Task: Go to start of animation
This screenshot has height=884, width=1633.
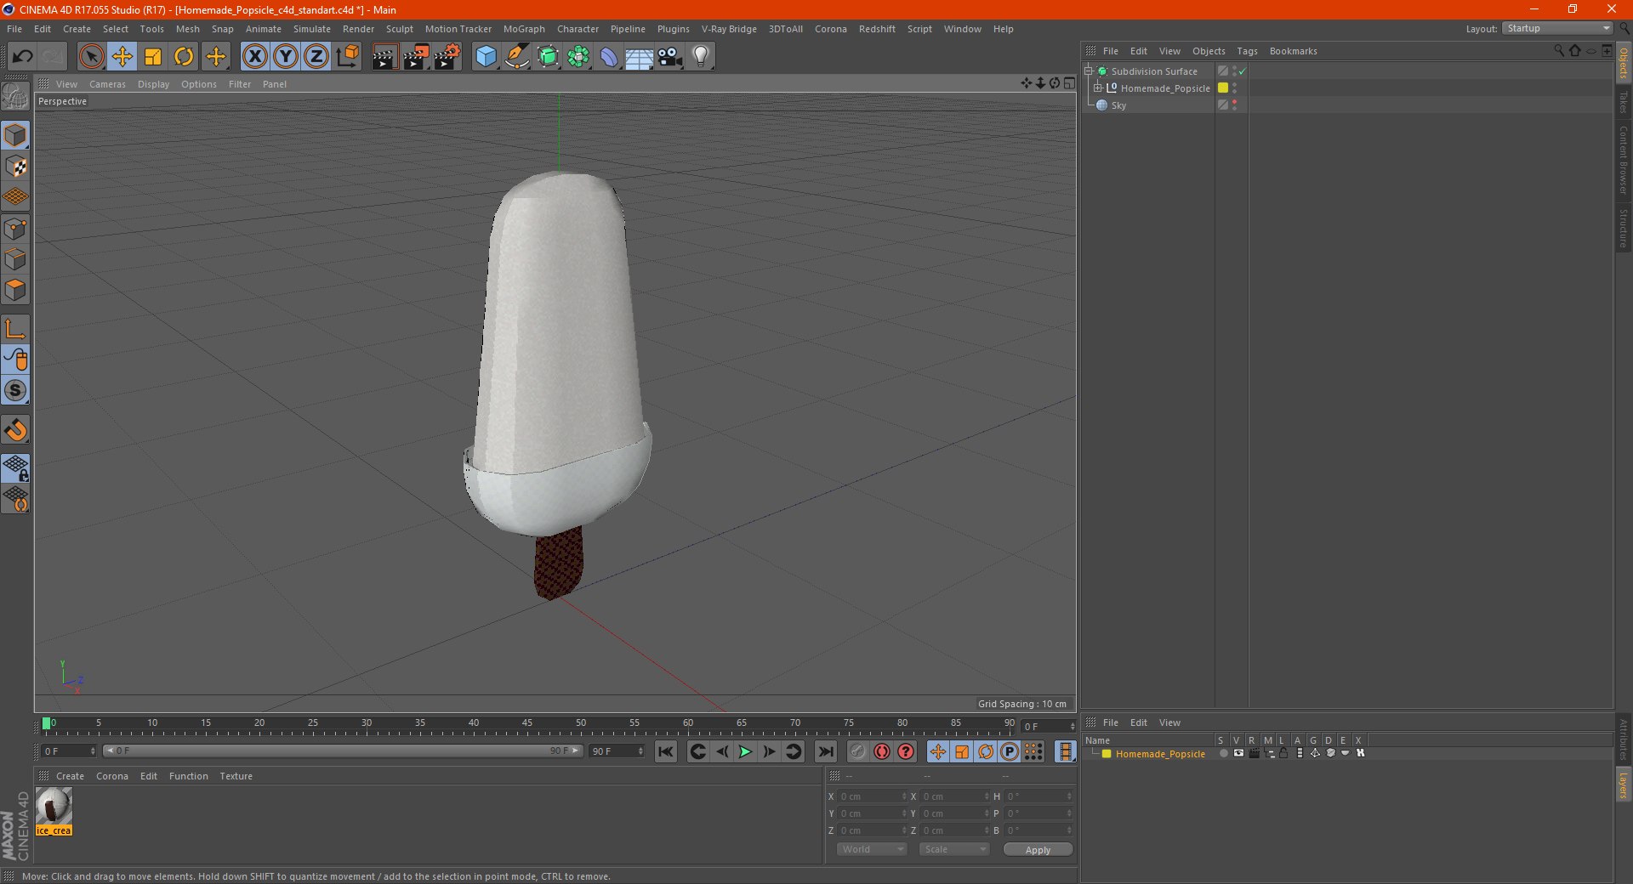Action: pyautogui.click(x=666, y=751)
